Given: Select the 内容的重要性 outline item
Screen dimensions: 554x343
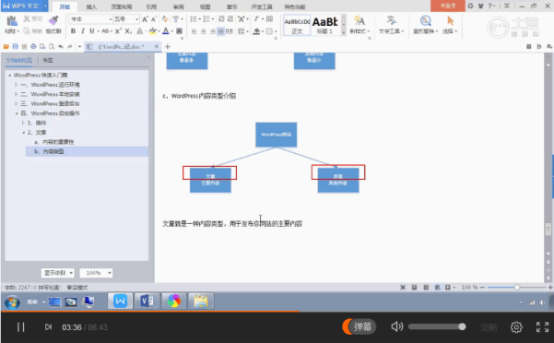Looking at the screenshot, I should point(53,142).
